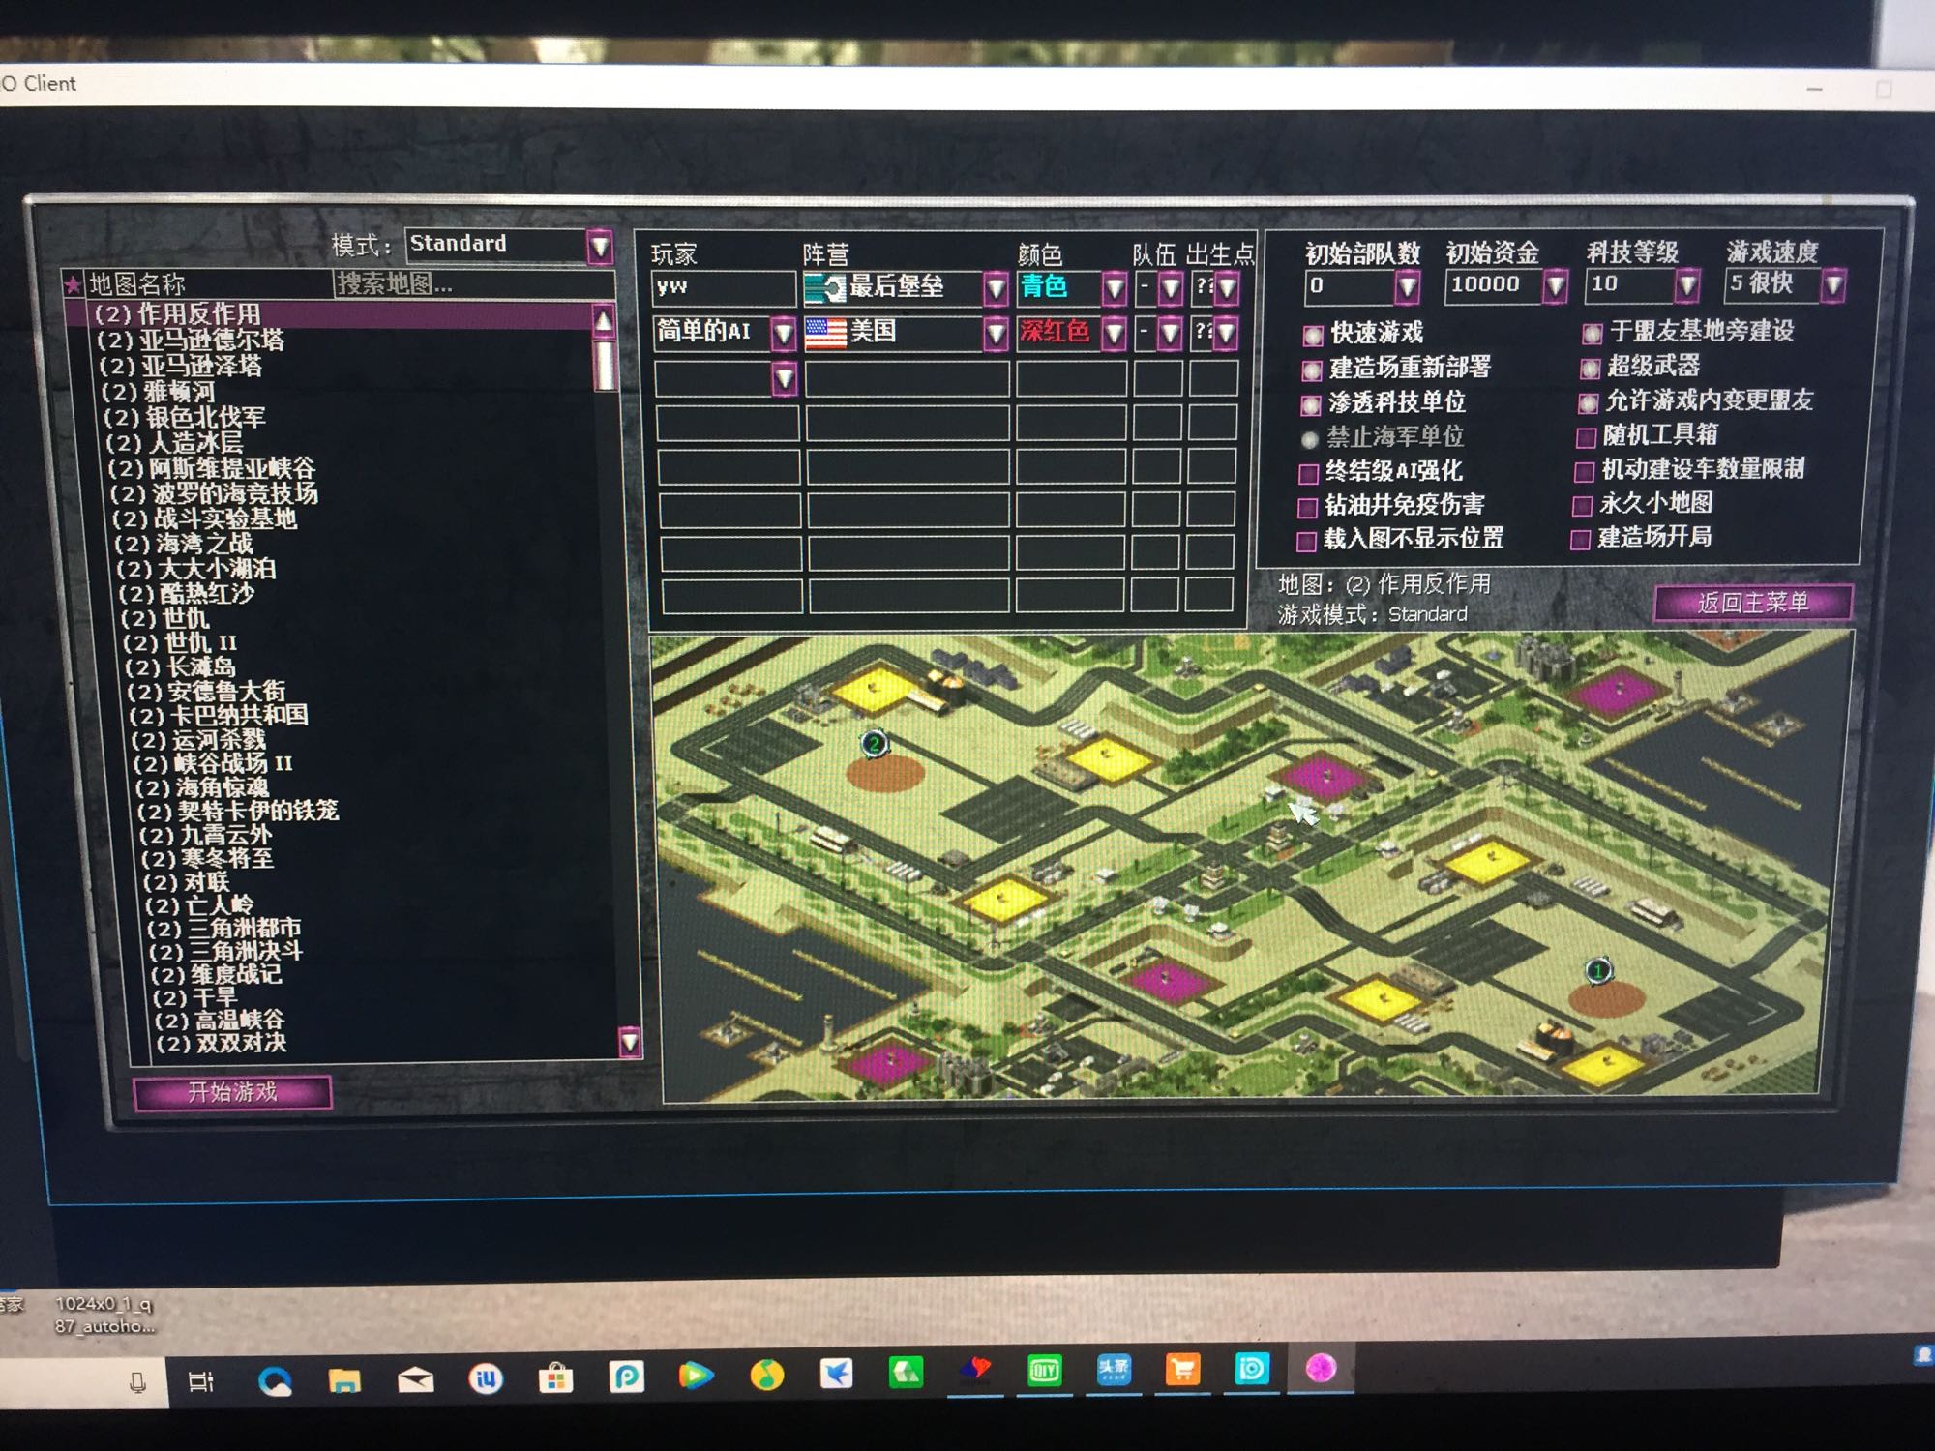The image size is (1935, 1451).
Task: Open QQ Music from the taskbar
Action: (766, 1376)
